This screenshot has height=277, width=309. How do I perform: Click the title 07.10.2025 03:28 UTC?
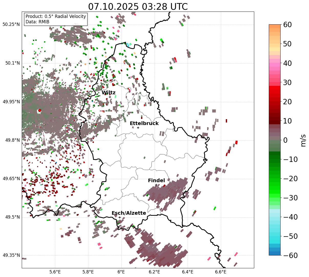pyautogui.click(x=138, y=7)
